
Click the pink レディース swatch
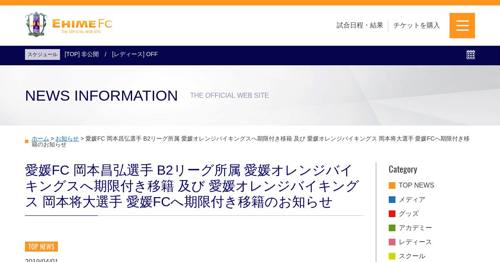(392, 242)
